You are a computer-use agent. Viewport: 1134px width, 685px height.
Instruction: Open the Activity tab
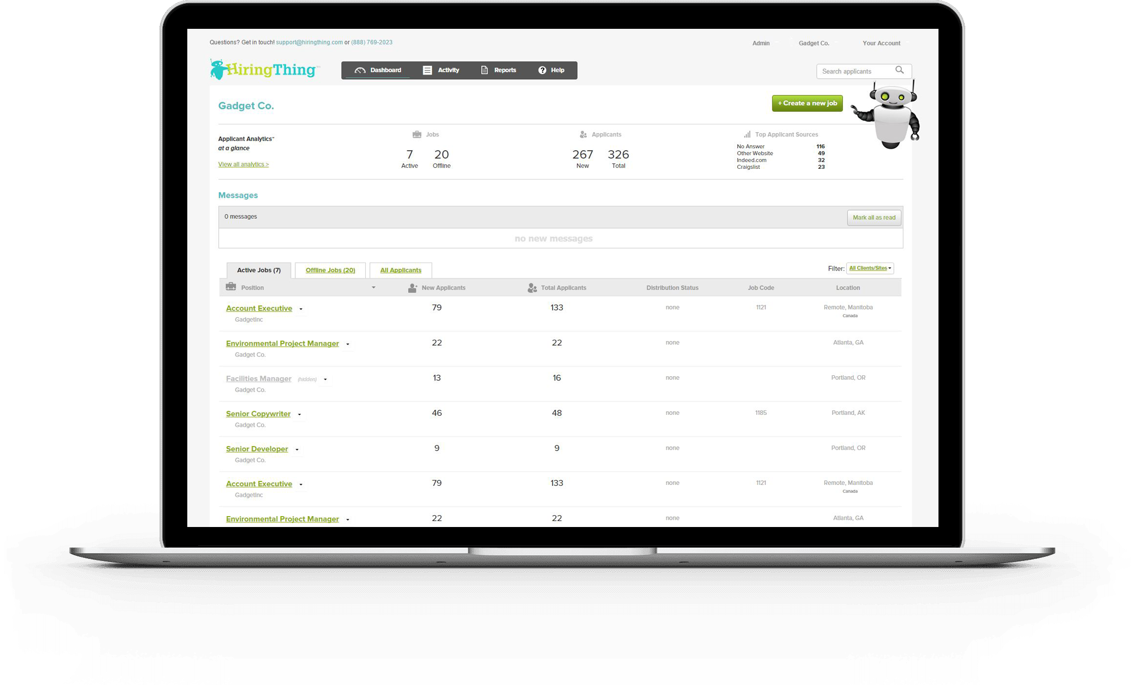(441, 71)
